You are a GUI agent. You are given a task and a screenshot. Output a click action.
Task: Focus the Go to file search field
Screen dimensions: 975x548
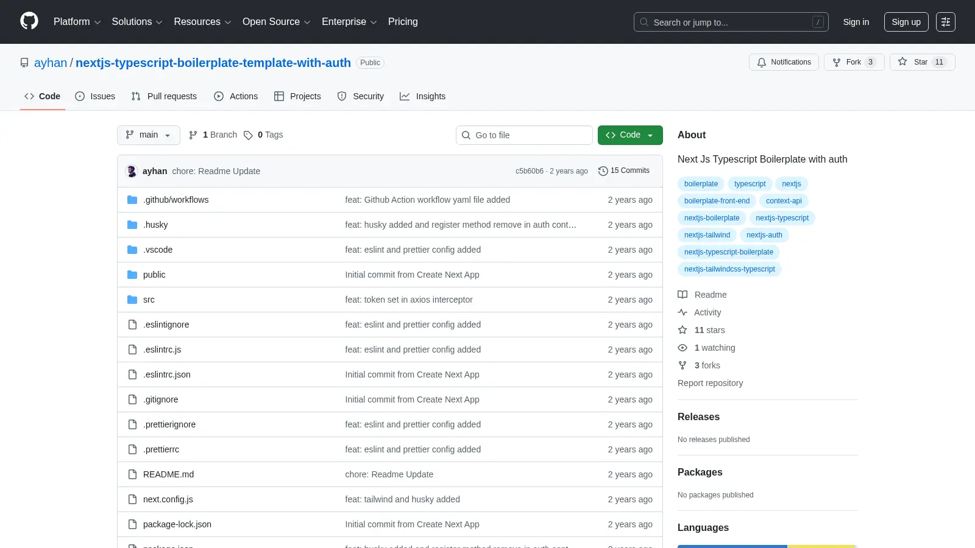coord(524,135)
